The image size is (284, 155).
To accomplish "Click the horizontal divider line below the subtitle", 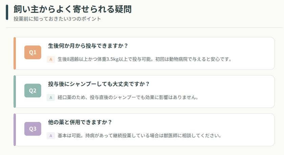I will point(142,28).
